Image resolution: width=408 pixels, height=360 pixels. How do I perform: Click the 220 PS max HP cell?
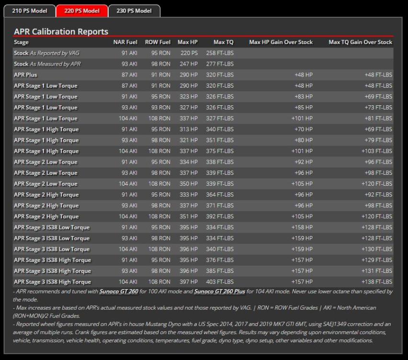pos(189,53)
